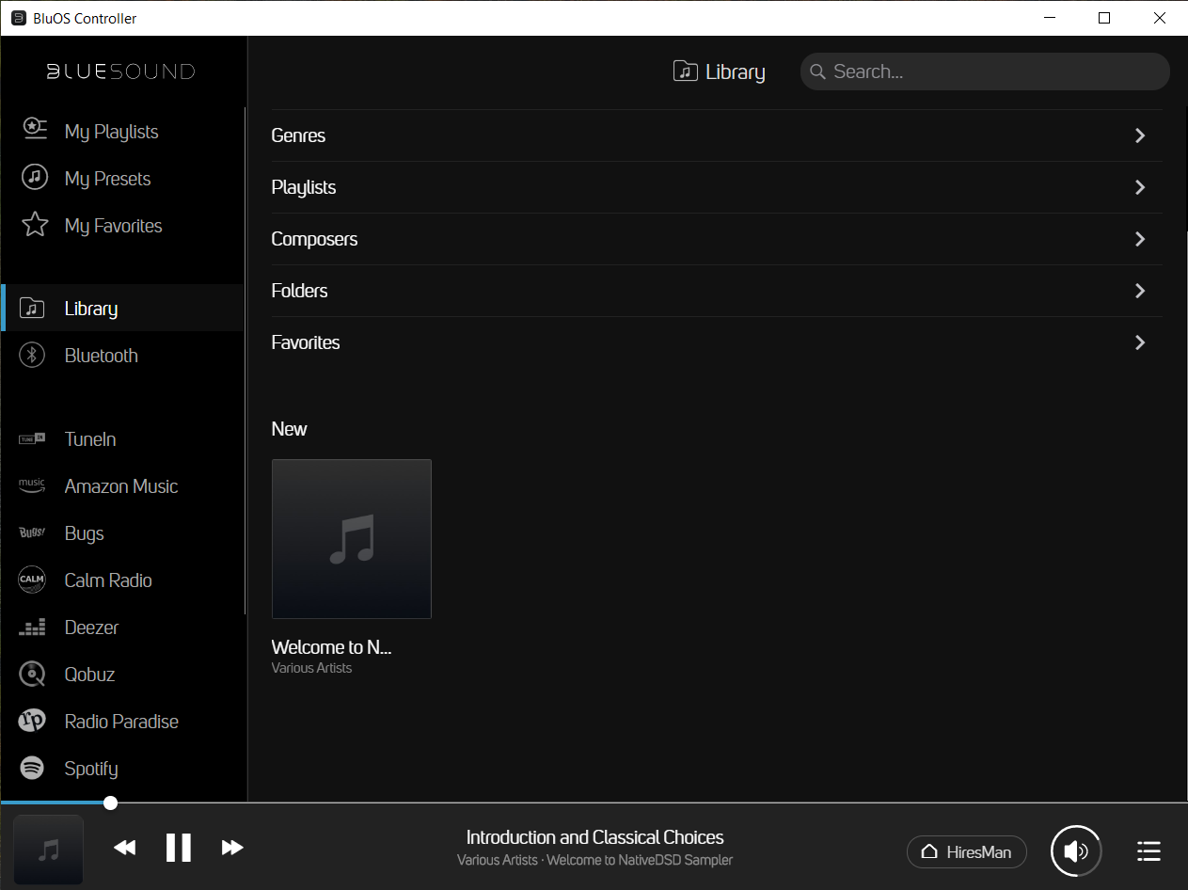Select the Bluetooth source
Image resolution: width=1188 pixels, height=890 pixels.
pyautogui.click(x=101, y=356)
